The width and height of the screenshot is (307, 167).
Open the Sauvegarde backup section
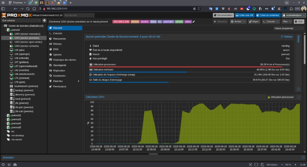[60, 65]
